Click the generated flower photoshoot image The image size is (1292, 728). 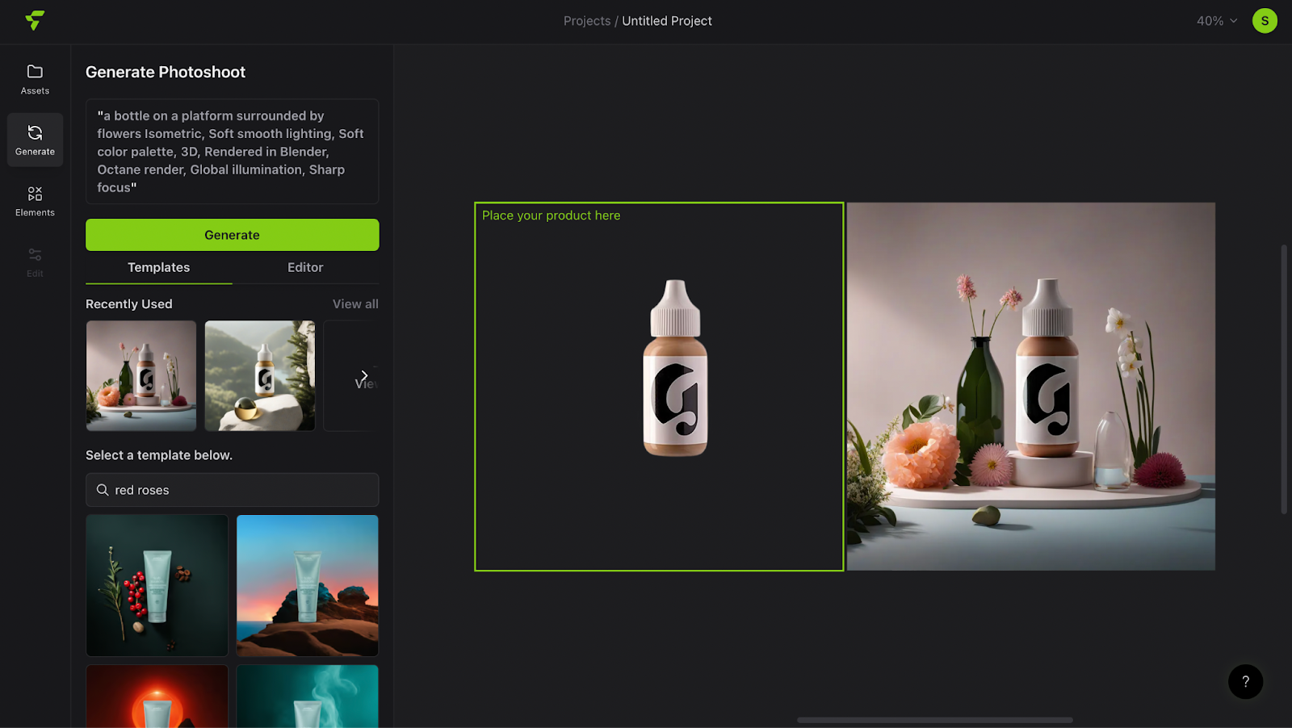pyautogui.click(x=1031, y=387)
